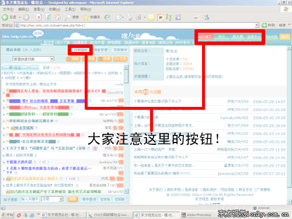
Task: Click the Print toolbar icon
Action: point(129,18)
